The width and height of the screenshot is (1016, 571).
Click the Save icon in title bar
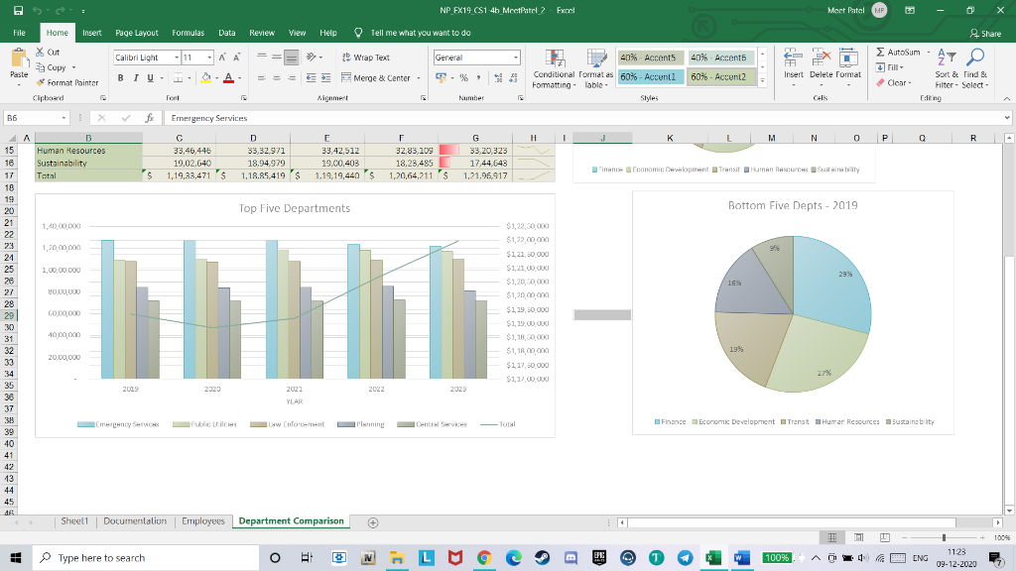pyautogui.click(x=18, y=10)
